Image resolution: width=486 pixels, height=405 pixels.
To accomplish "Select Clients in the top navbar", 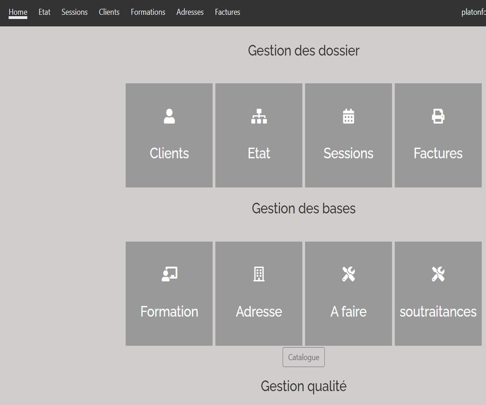I will pos(109,12).
